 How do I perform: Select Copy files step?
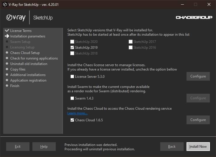tap(18, 69)
